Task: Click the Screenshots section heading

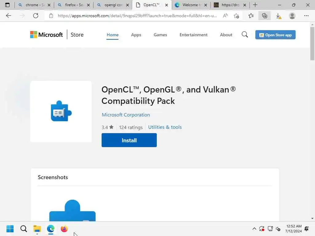Action: (53, 177)
